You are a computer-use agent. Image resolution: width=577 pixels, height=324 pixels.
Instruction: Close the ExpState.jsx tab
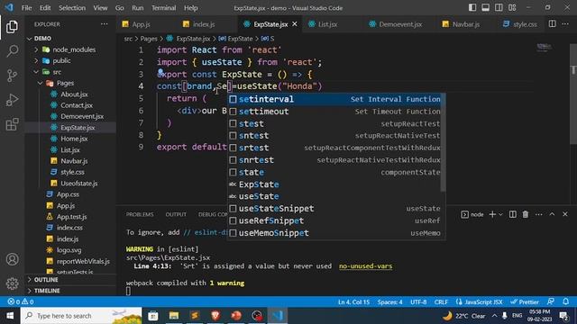(295, 24)
